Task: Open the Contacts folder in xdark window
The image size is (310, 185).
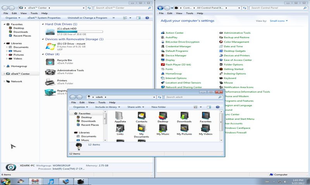Action: [x=141, y=115]
